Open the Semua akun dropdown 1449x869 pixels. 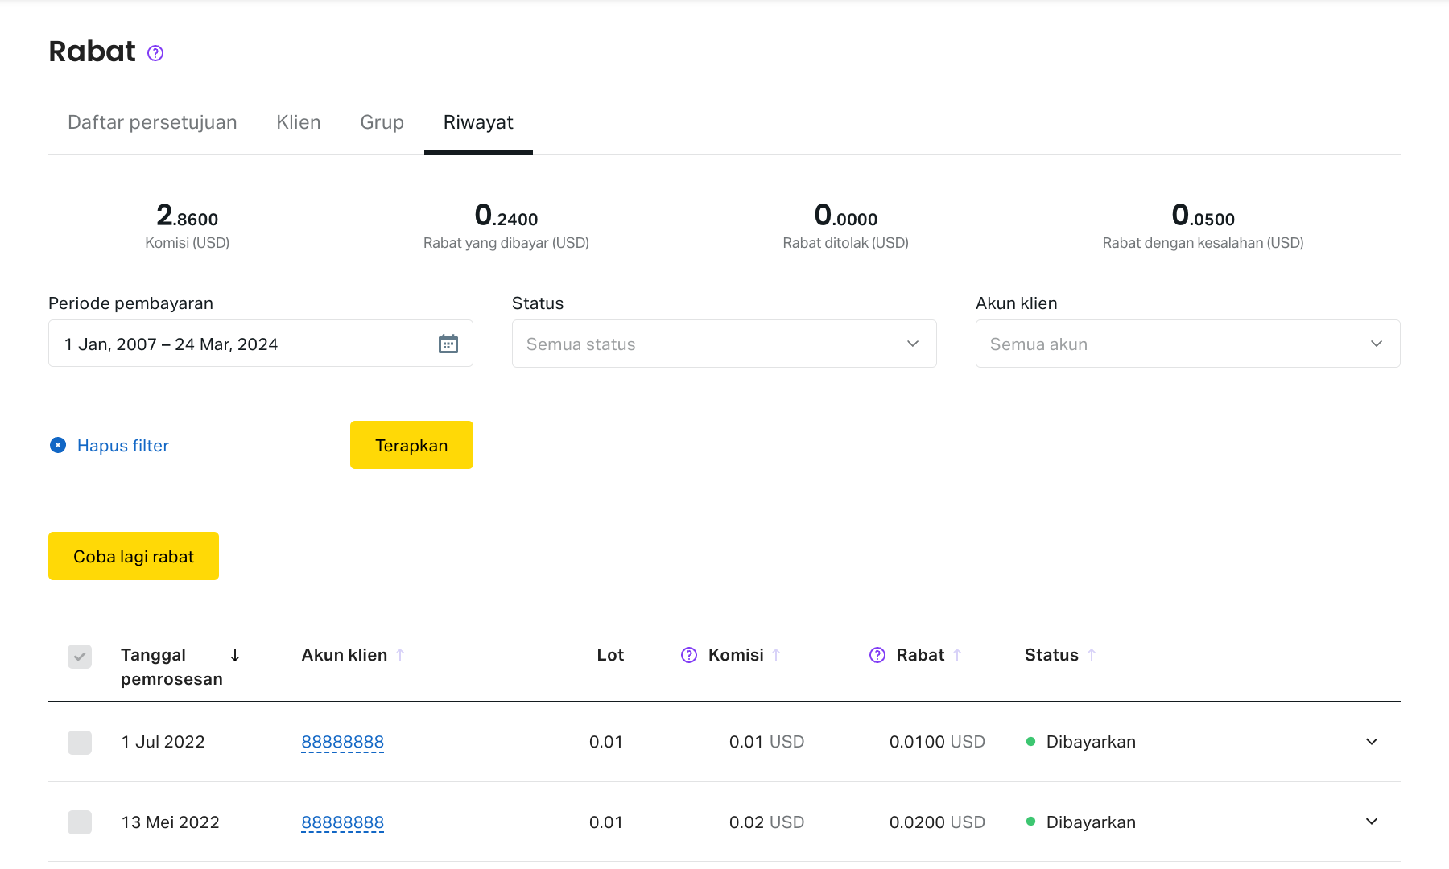1187,344
